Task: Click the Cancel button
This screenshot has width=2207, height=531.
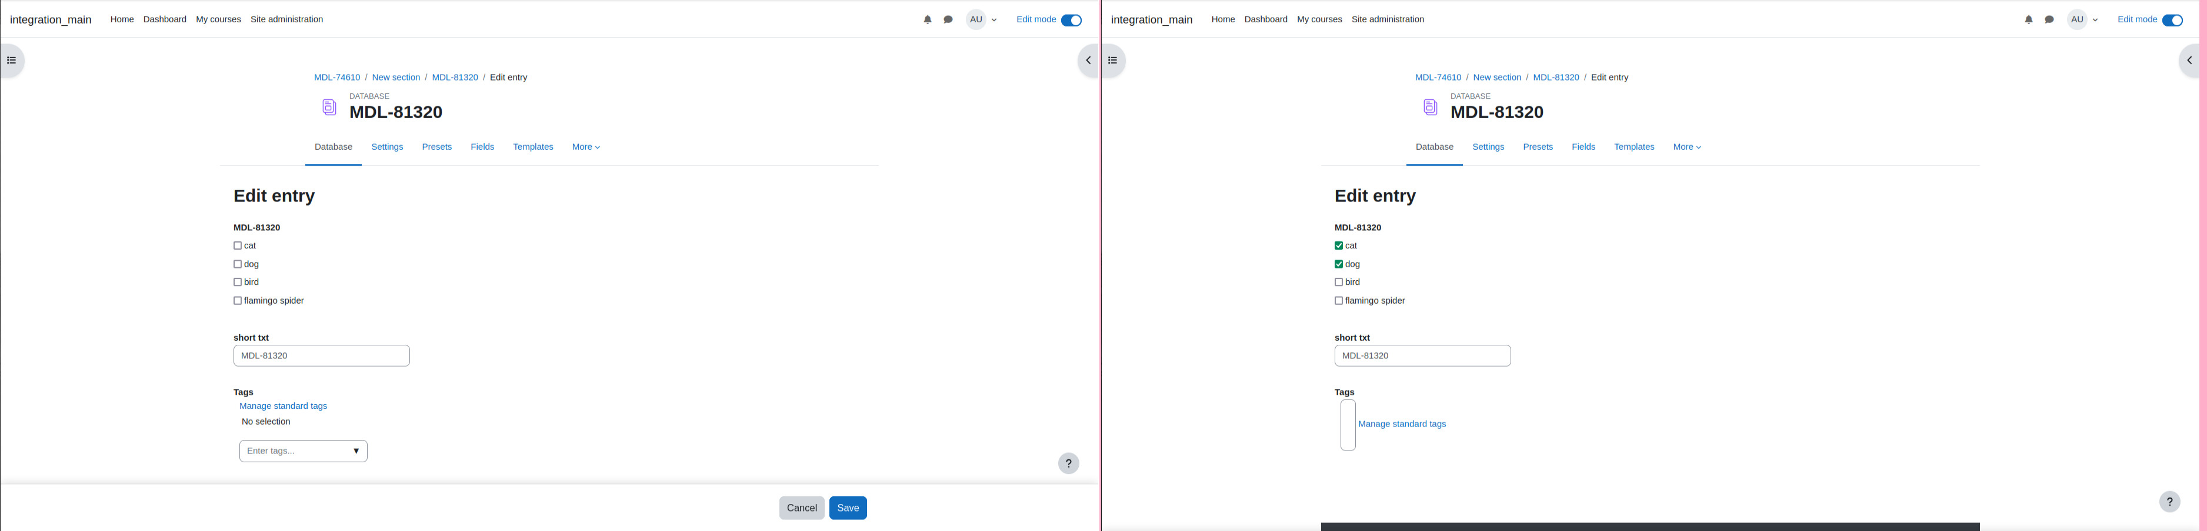Action: click(802, 508)
